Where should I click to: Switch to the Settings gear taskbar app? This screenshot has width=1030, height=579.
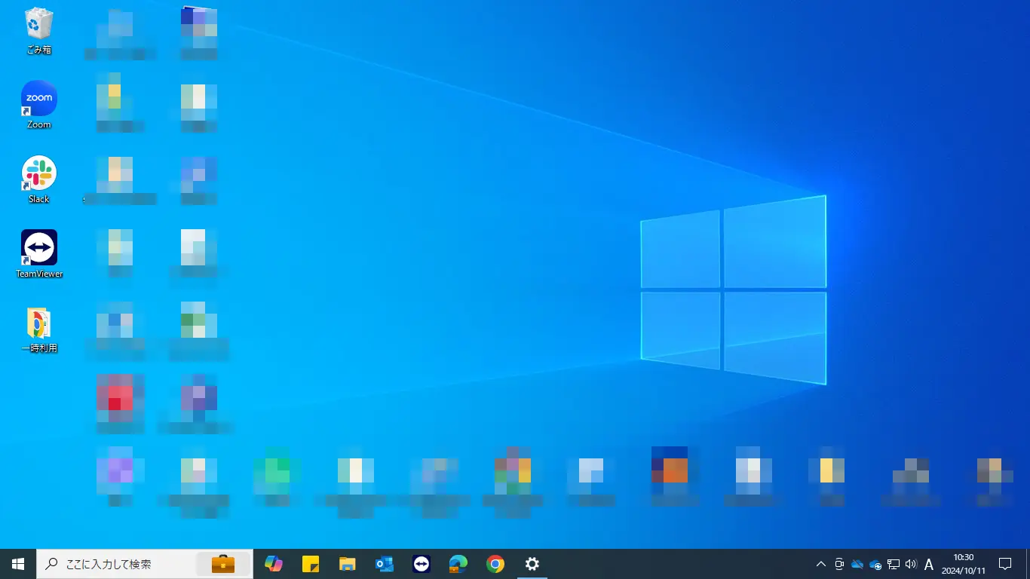(532, 564)
